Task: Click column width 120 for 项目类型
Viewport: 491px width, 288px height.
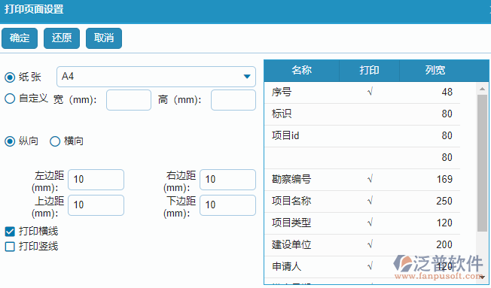Action: click(x=444, y=223)
